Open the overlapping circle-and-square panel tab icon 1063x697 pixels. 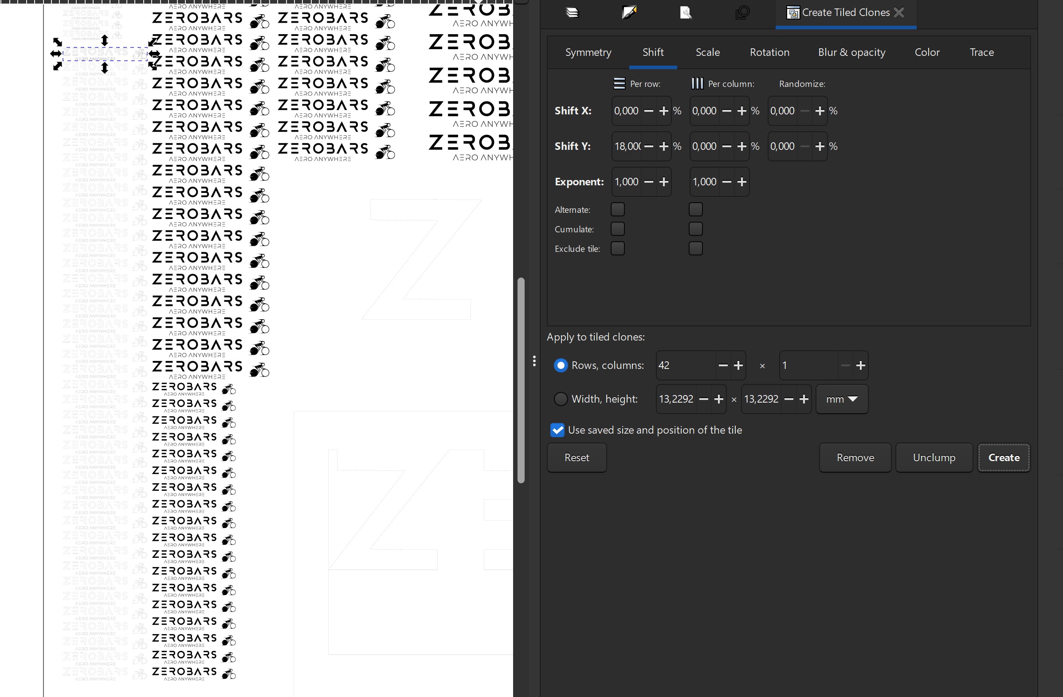tap(742, 12)
